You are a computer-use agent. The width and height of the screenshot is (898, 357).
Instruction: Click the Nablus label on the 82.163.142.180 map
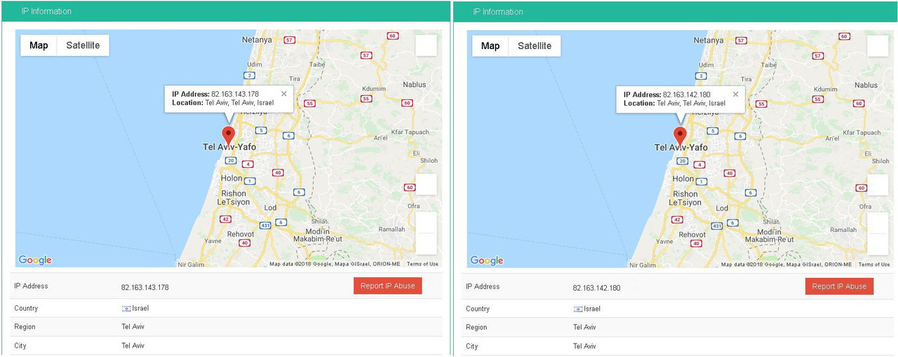(x=866, y=85)
